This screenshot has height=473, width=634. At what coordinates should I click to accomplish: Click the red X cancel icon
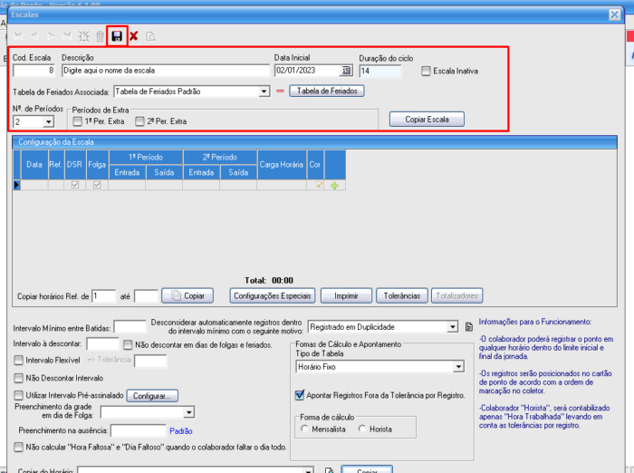click(x=134, y=36)
